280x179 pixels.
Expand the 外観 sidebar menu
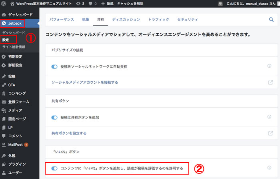point(14,155)
